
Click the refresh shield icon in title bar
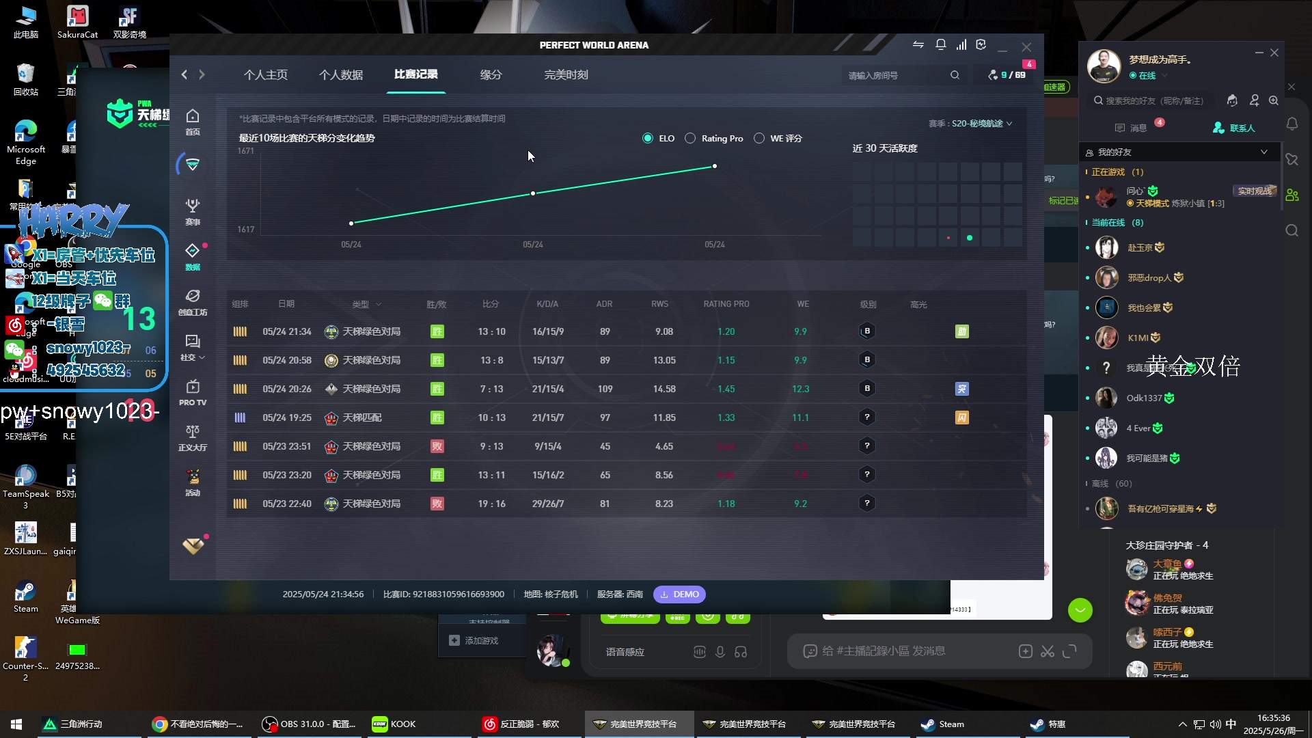tap(981, 45)
